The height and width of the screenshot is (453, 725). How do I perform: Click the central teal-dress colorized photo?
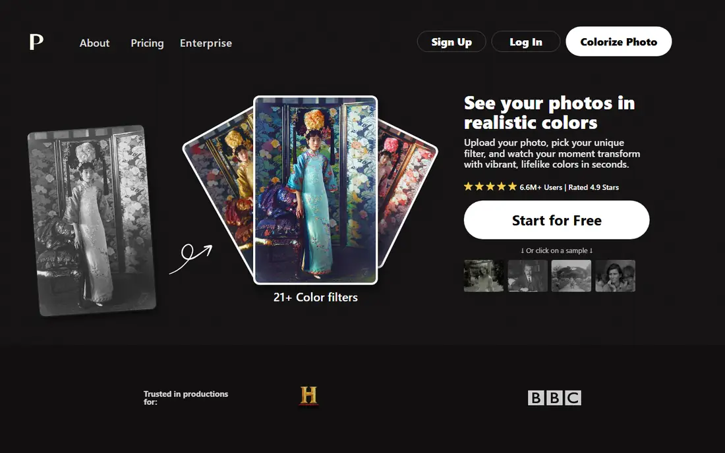tap(315, 190)
